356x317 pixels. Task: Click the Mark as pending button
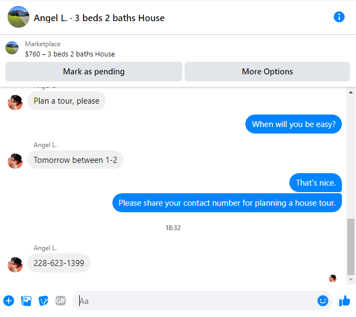tap(94, 72)
